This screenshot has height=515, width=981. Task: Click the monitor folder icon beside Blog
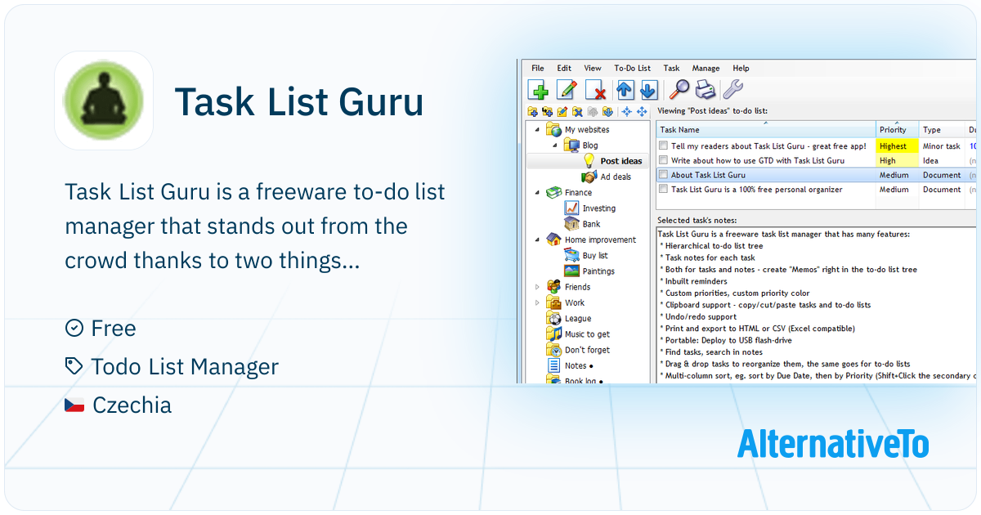[x=571, y=146]
